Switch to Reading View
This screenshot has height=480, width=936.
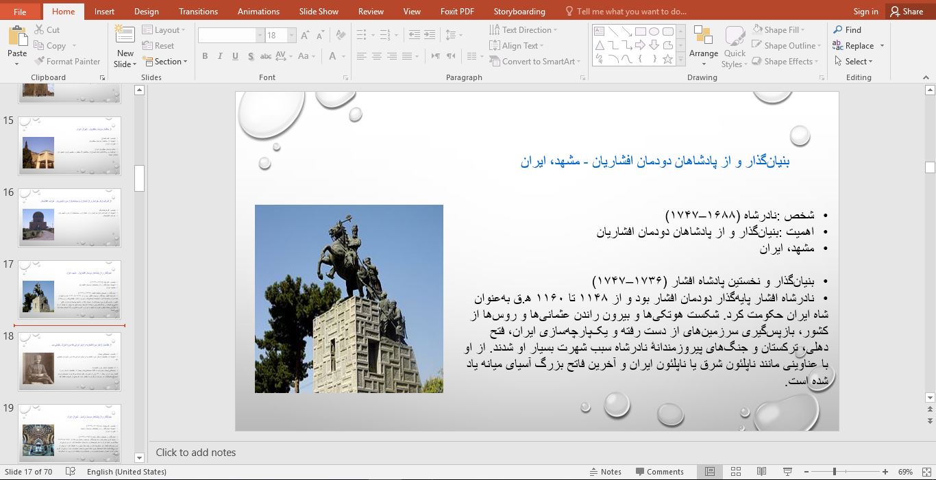point(761,472)
